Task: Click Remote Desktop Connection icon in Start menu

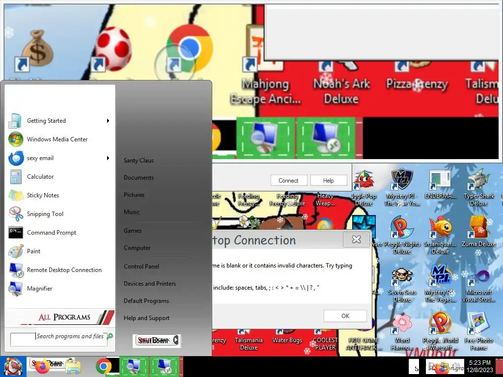Action: click(x=16, y=270)
